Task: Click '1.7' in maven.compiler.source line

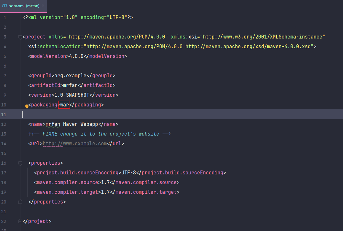Action: click(x=105, y=182)
